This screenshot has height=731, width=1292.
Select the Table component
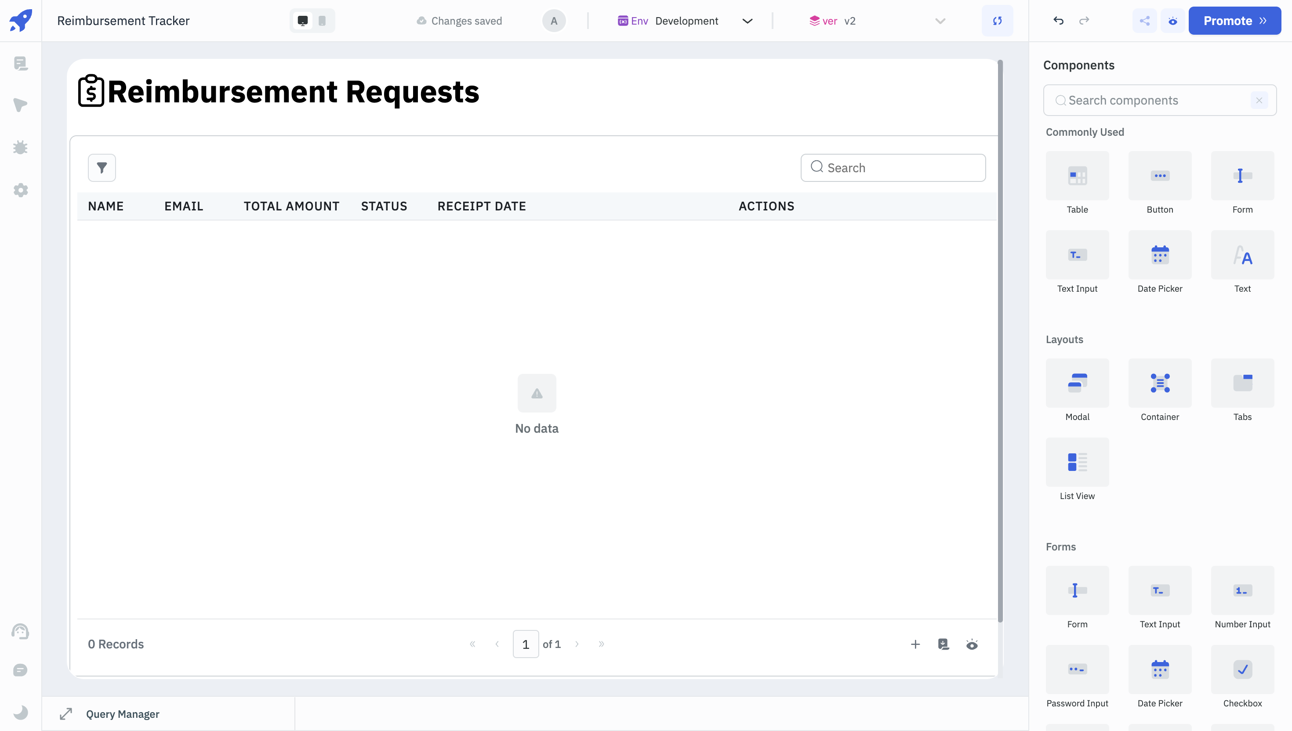(x=1077, y=176)
